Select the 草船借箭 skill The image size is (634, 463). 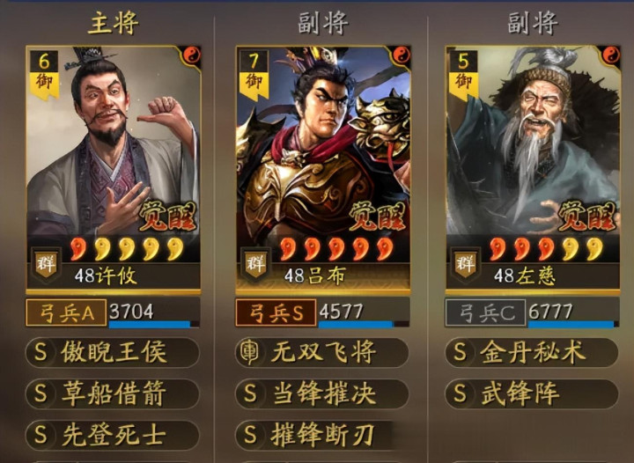click(x=113, y=393)
